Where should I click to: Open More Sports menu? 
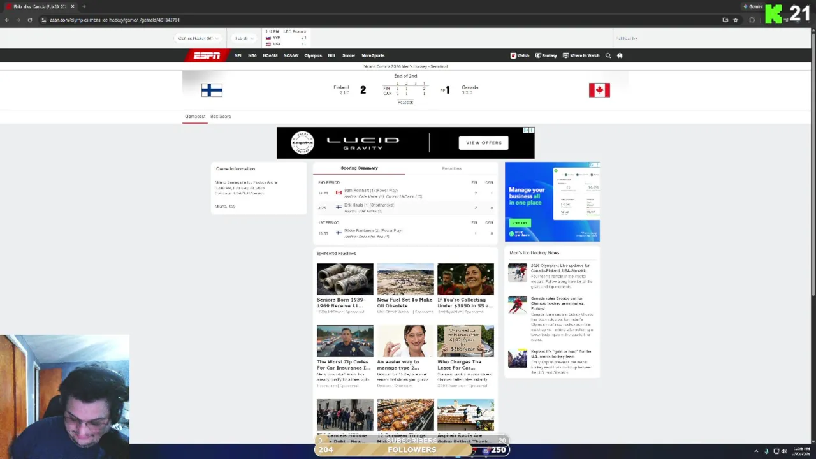[373, 55]
